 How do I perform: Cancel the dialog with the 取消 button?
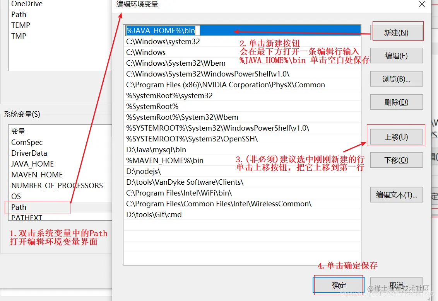point(396,285)
